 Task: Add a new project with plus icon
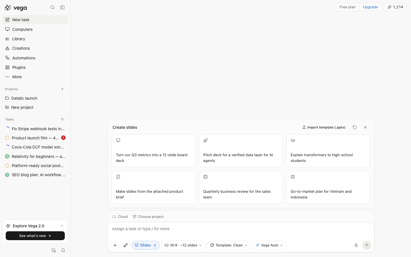(x=63, y=89)
